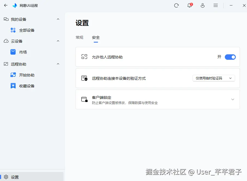The height and width of the screenshot is (181, 247).
Task: Click the 我的设备 devices icon
Action: tap(6, 19)
